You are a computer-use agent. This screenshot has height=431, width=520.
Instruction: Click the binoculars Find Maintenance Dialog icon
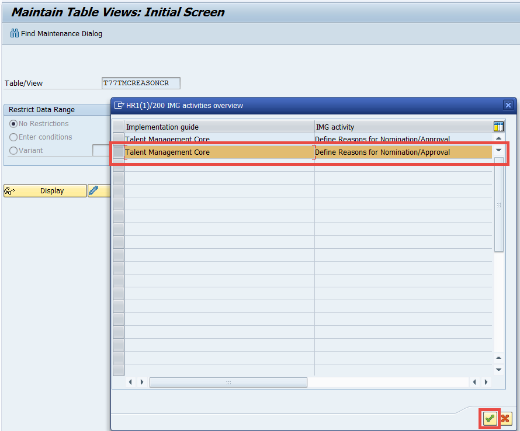pos(13,33)
